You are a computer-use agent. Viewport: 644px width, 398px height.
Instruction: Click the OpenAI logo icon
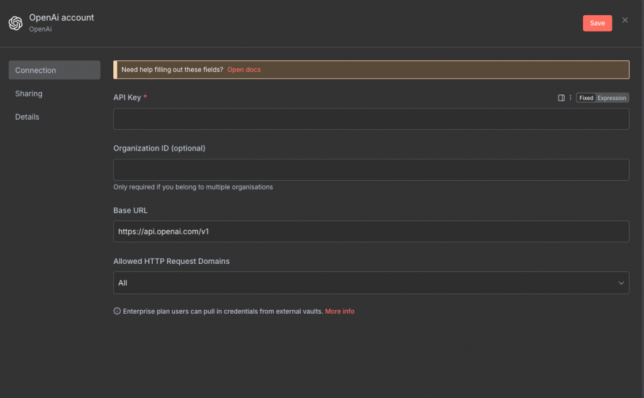coord(16,23)
